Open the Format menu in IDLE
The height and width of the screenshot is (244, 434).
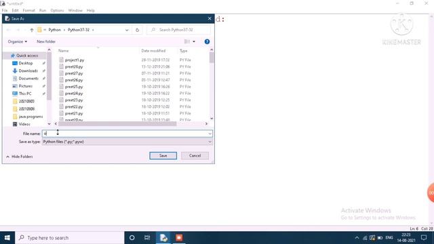[28, 11]
